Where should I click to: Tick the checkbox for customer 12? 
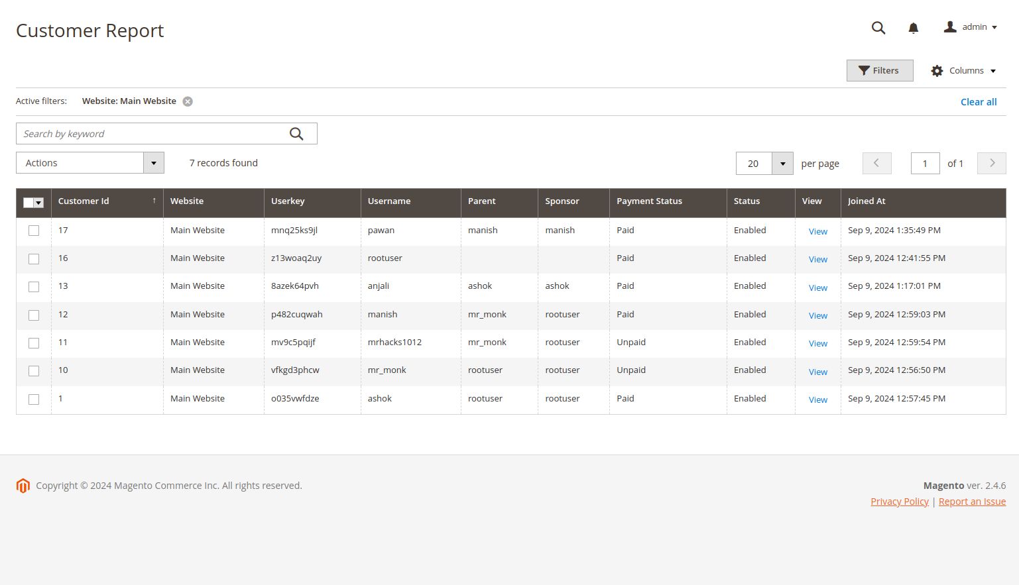click(x=34, y=315)
